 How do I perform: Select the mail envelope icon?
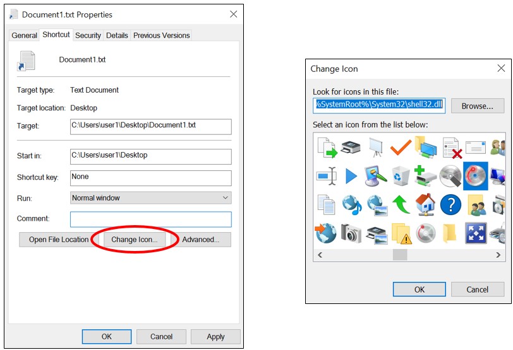475,147
